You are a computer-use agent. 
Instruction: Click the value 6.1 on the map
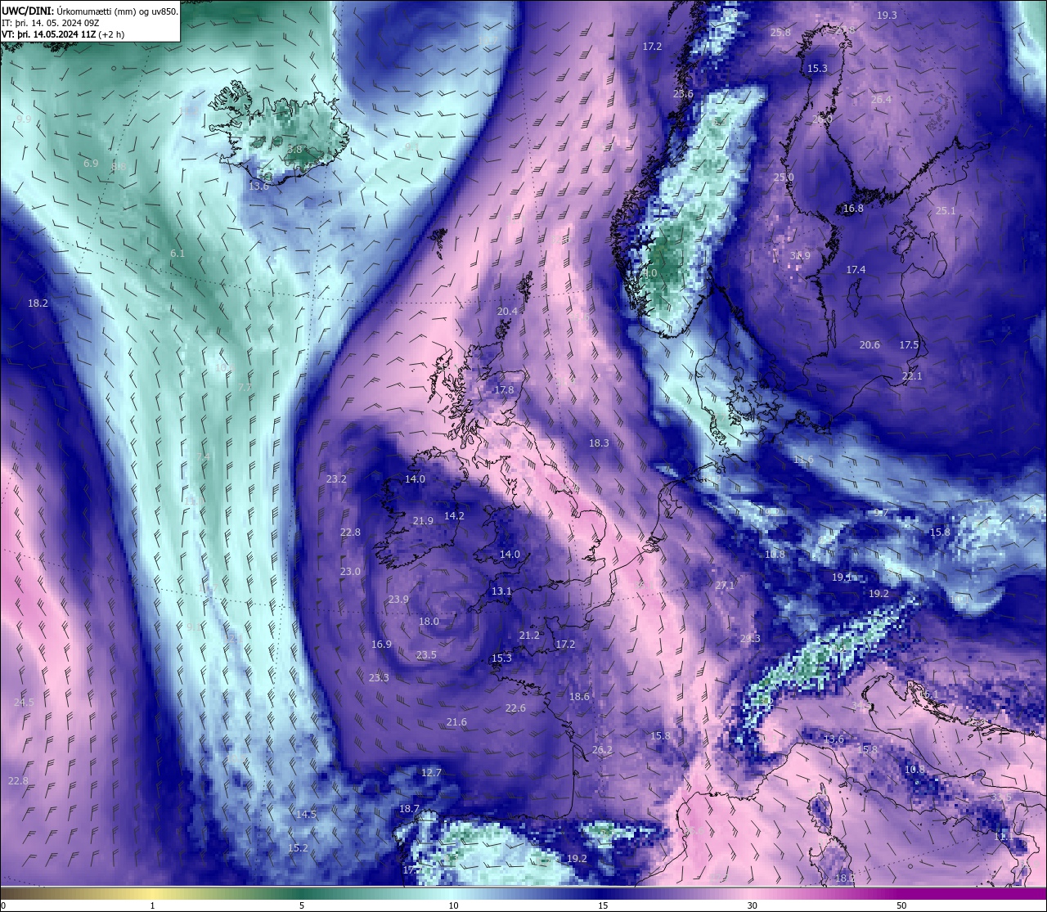(177, 254)
